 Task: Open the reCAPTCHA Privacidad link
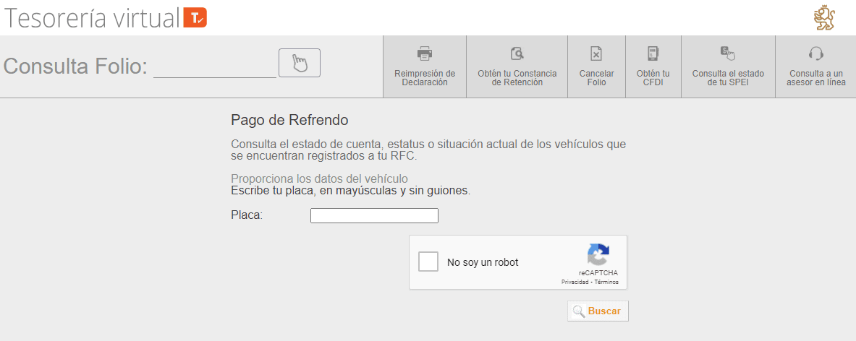575,282
